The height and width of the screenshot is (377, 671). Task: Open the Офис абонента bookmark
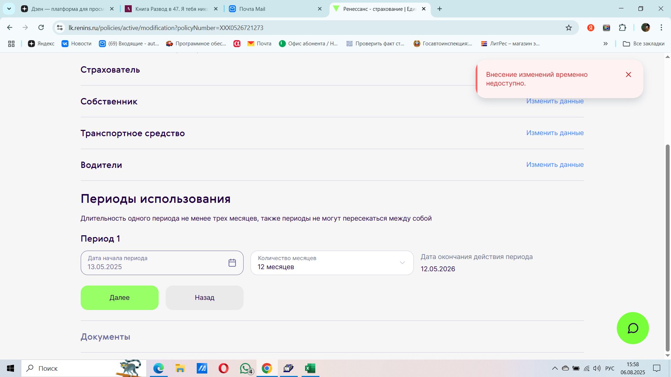(308, 44)
